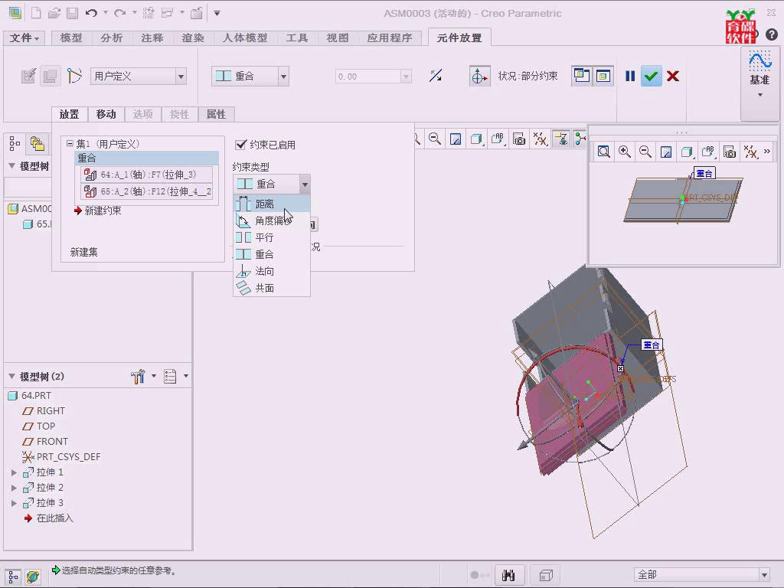Expand the 拉伸 3 feature
This screenshot has height=588, width=784.
14,503
